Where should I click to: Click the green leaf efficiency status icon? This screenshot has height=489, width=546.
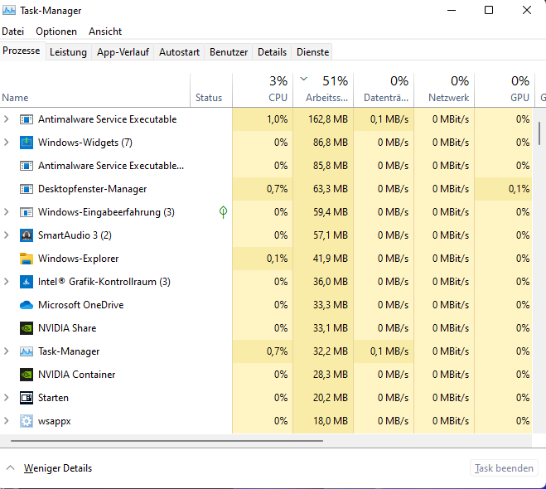click(223, 212)
